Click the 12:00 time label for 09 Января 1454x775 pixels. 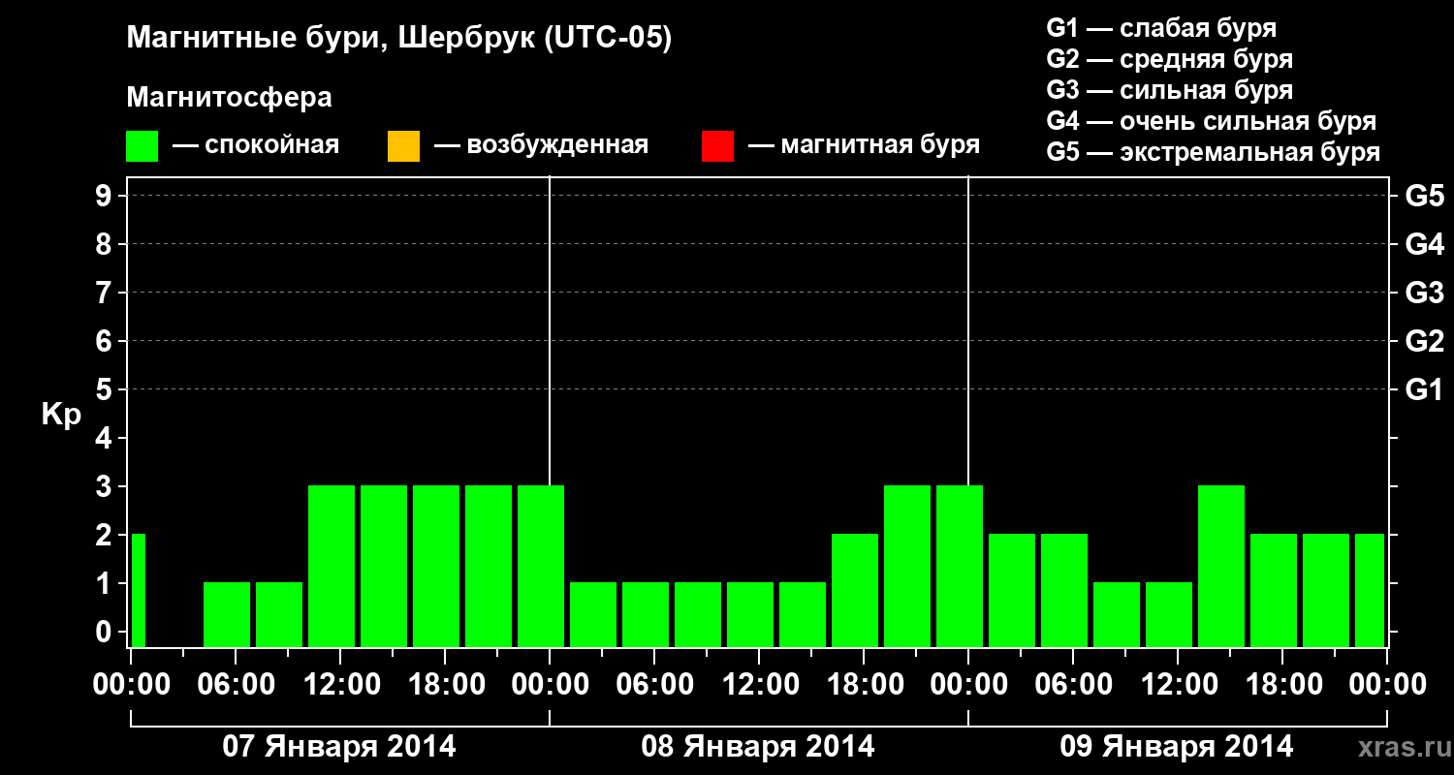click(1178, 685)
